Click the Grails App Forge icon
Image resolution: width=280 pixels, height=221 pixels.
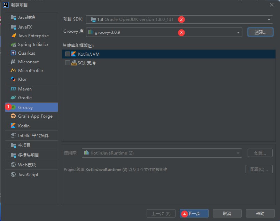coord(13,116)
